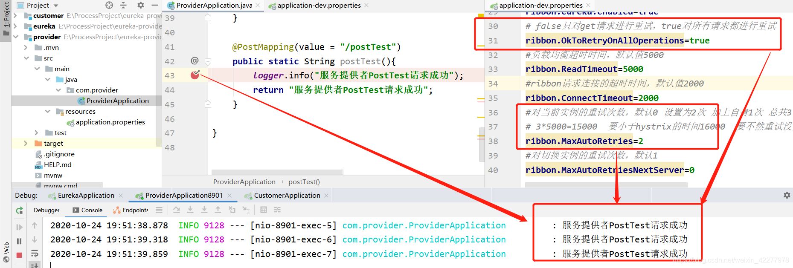Open the Endpoints tab
793x268 pixels.
131,210
